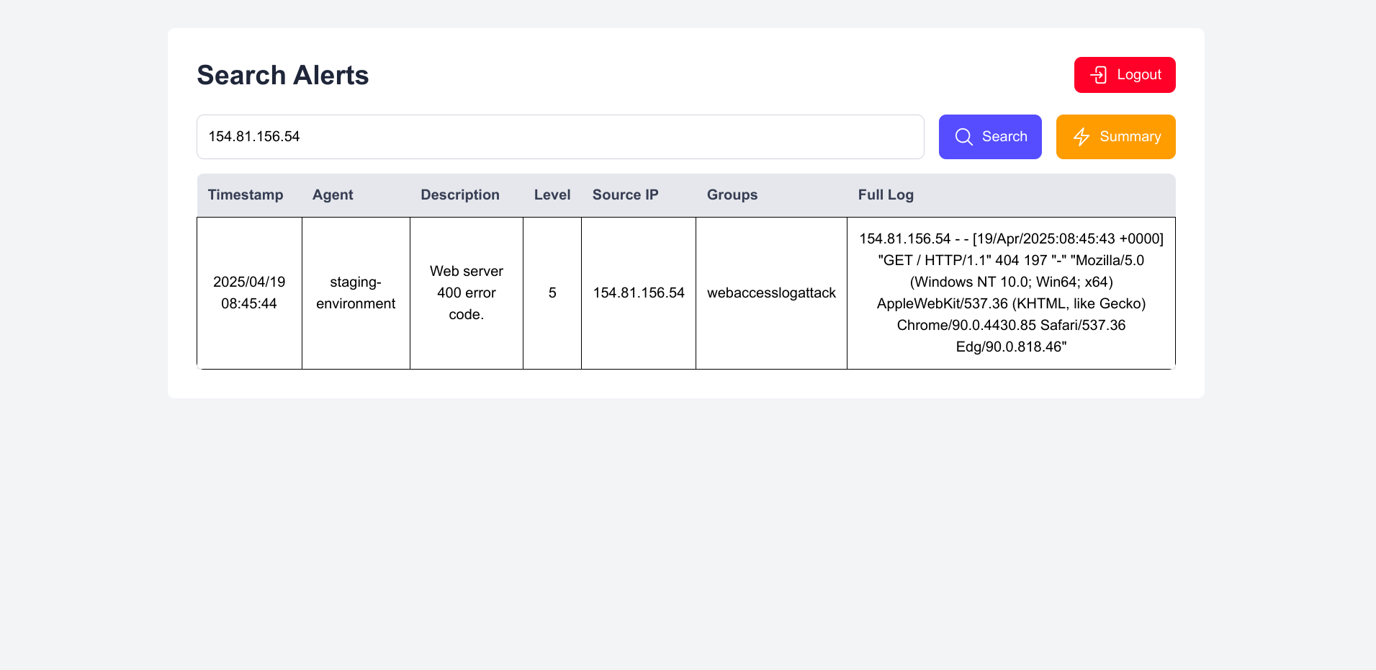
Task: Select the webaccesslogattack group cell
Action: click(x=771, y=293)
